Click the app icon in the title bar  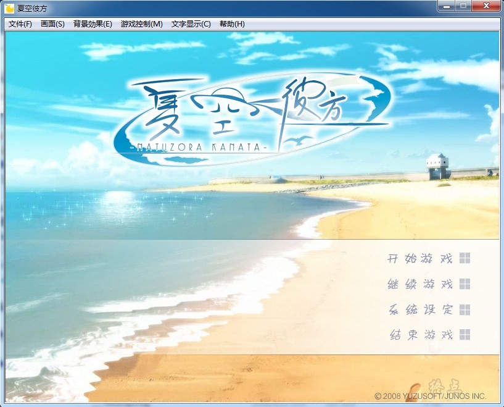9,8
